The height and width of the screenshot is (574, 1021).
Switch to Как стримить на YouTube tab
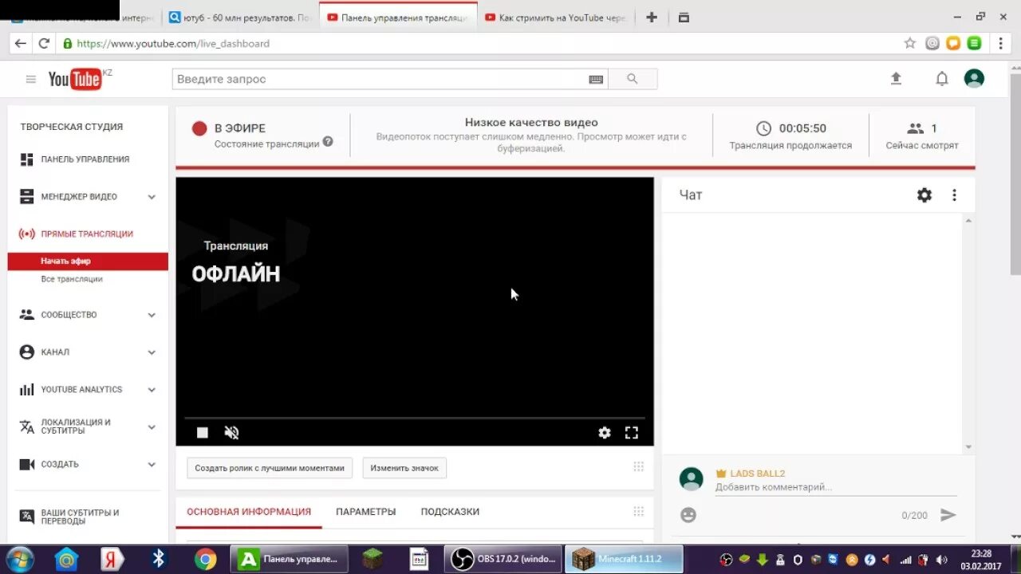[557, 18]
